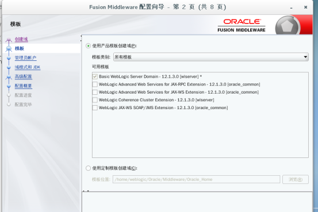Image resolution: width=318 pixels, height=212 pixels.
Task: Click the Oracle pentagon logo icon
Action: point(287,26)
